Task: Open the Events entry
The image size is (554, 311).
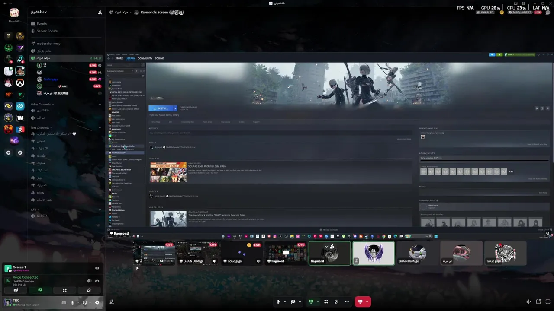Action: coord(42,24)
